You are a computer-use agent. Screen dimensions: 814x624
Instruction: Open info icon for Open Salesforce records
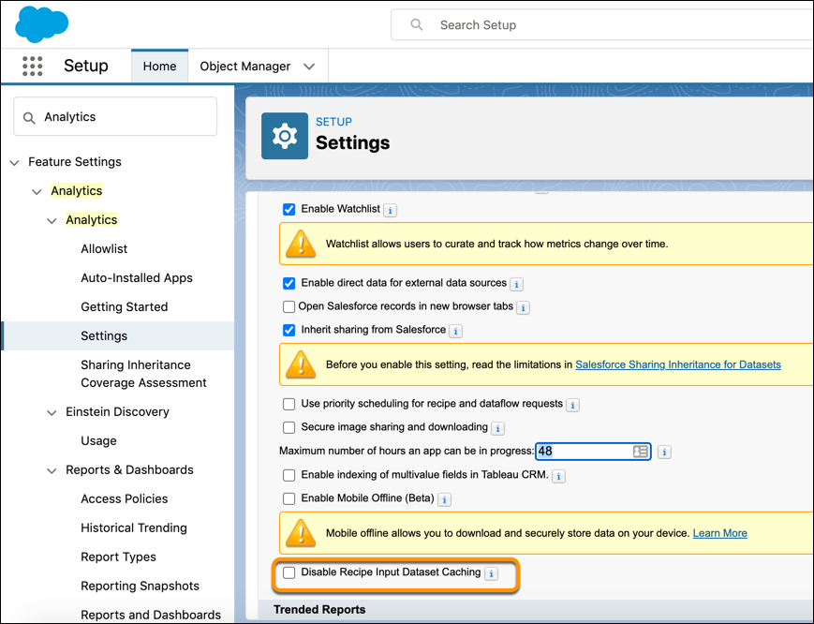point(523,308)
